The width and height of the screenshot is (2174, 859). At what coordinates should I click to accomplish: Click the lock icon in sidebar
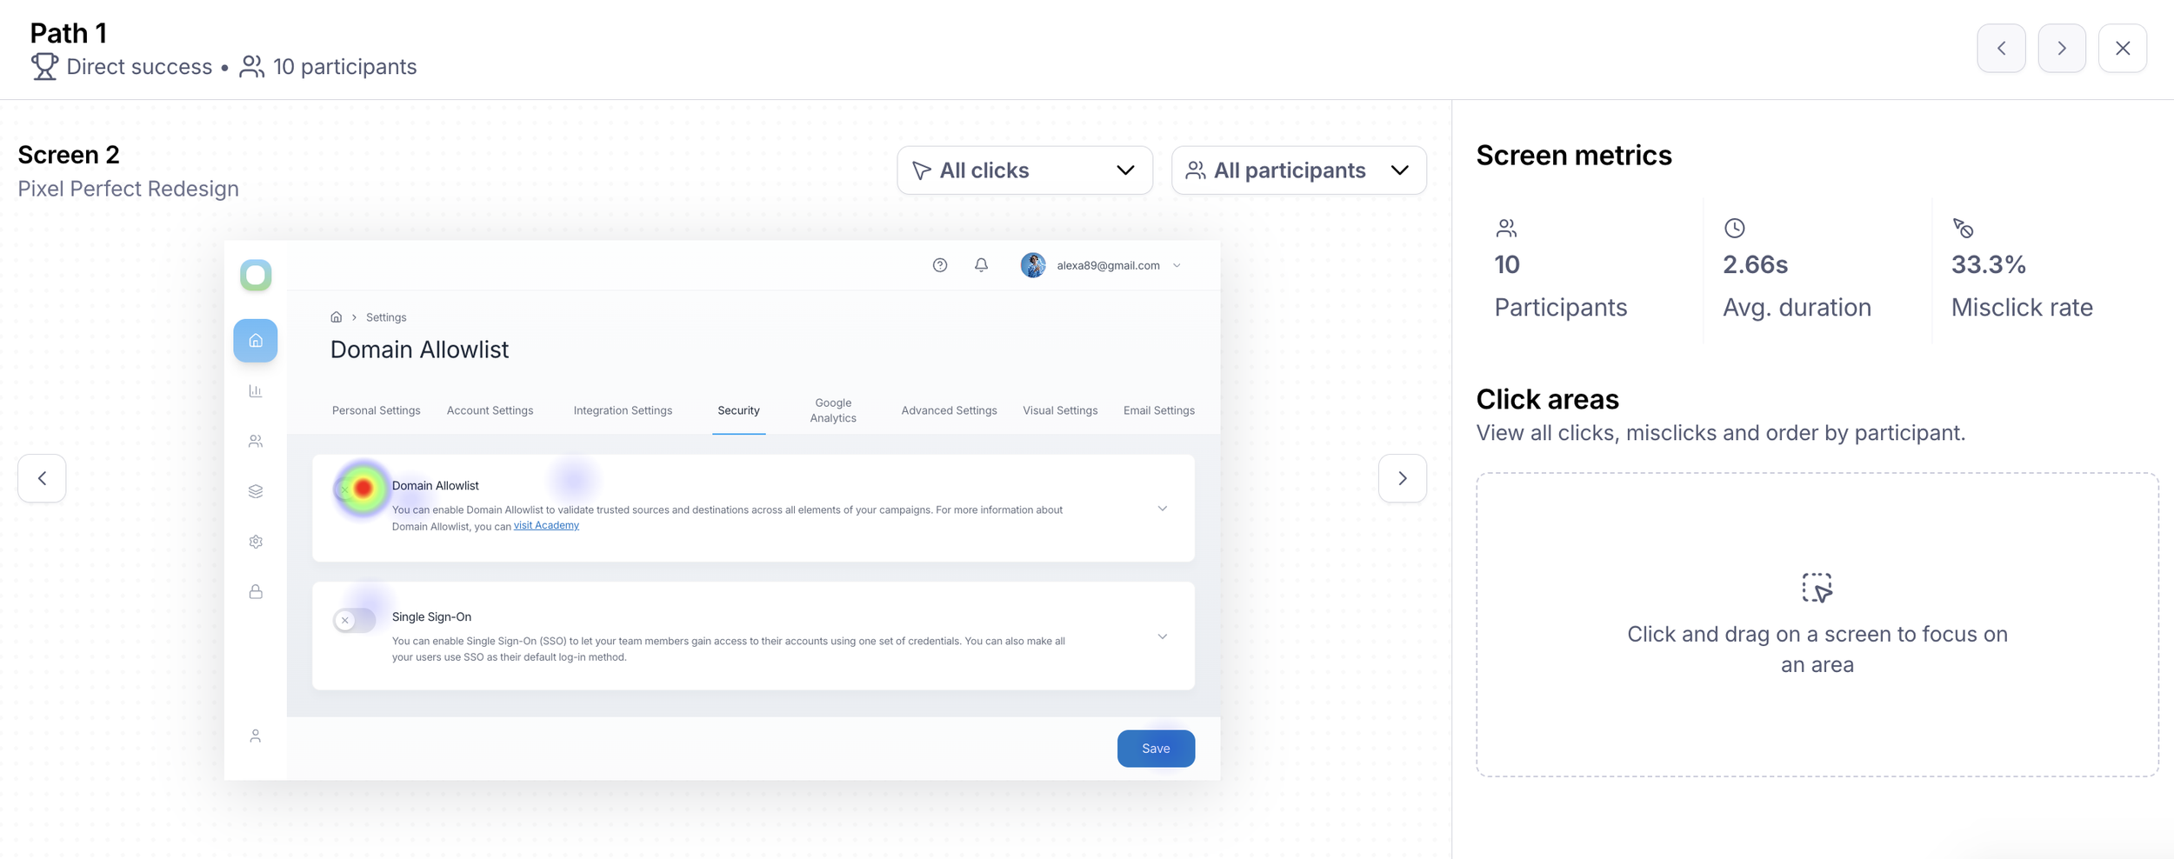pos(256,592)
